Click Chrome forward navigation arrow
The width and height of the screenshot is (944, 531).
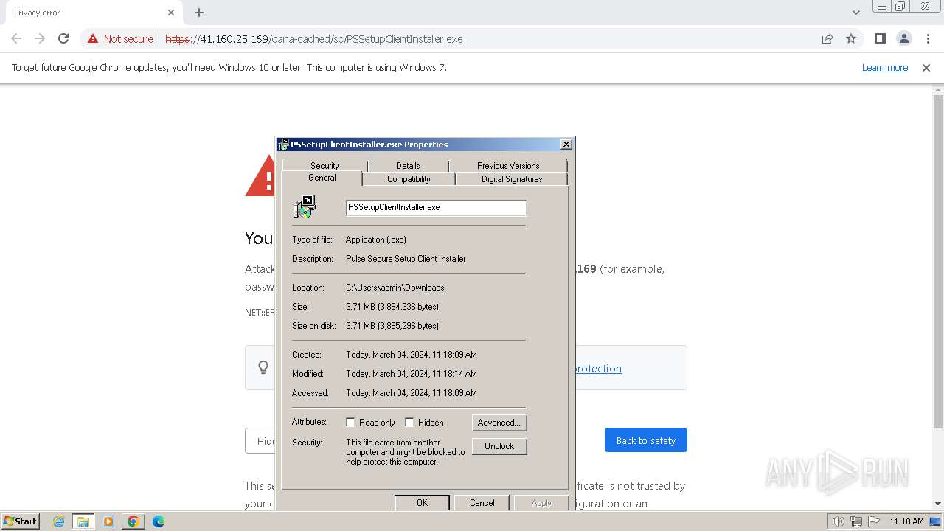tap(40, 38)
